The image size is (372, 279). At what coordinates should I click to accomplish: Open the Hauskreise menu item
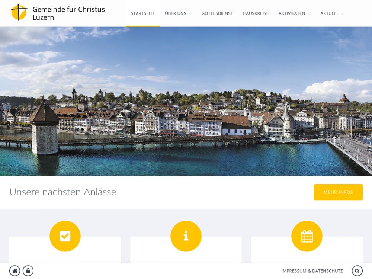tap(256, 13)
